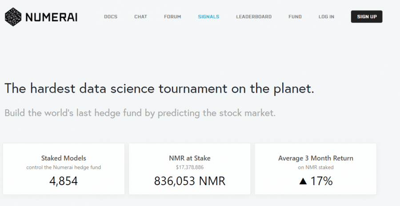The width and height of the screenshot is (400, 206).
Task: Click the 17% return figure
Action: (322, 181)
